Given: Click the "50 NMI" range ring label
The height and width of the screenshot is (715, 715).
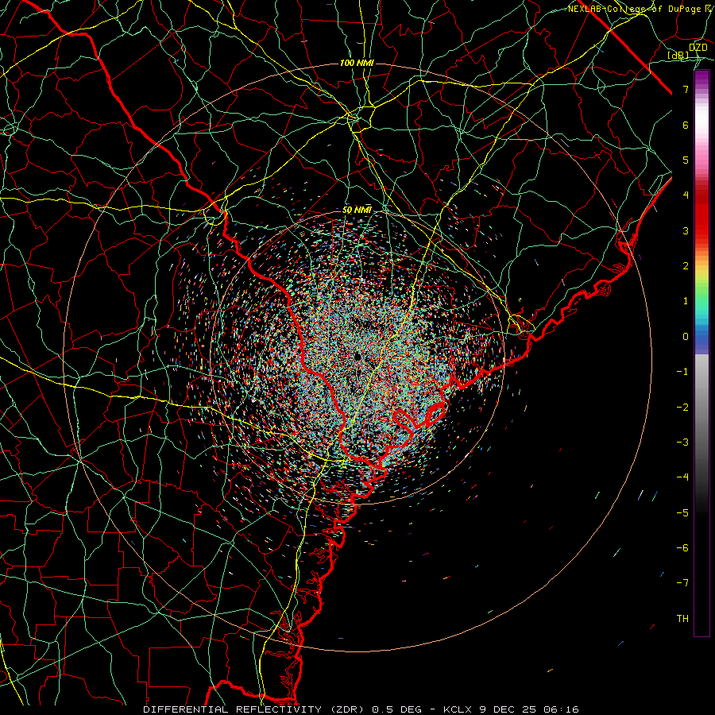Looking at the screenshot, I should click(357, 210).
